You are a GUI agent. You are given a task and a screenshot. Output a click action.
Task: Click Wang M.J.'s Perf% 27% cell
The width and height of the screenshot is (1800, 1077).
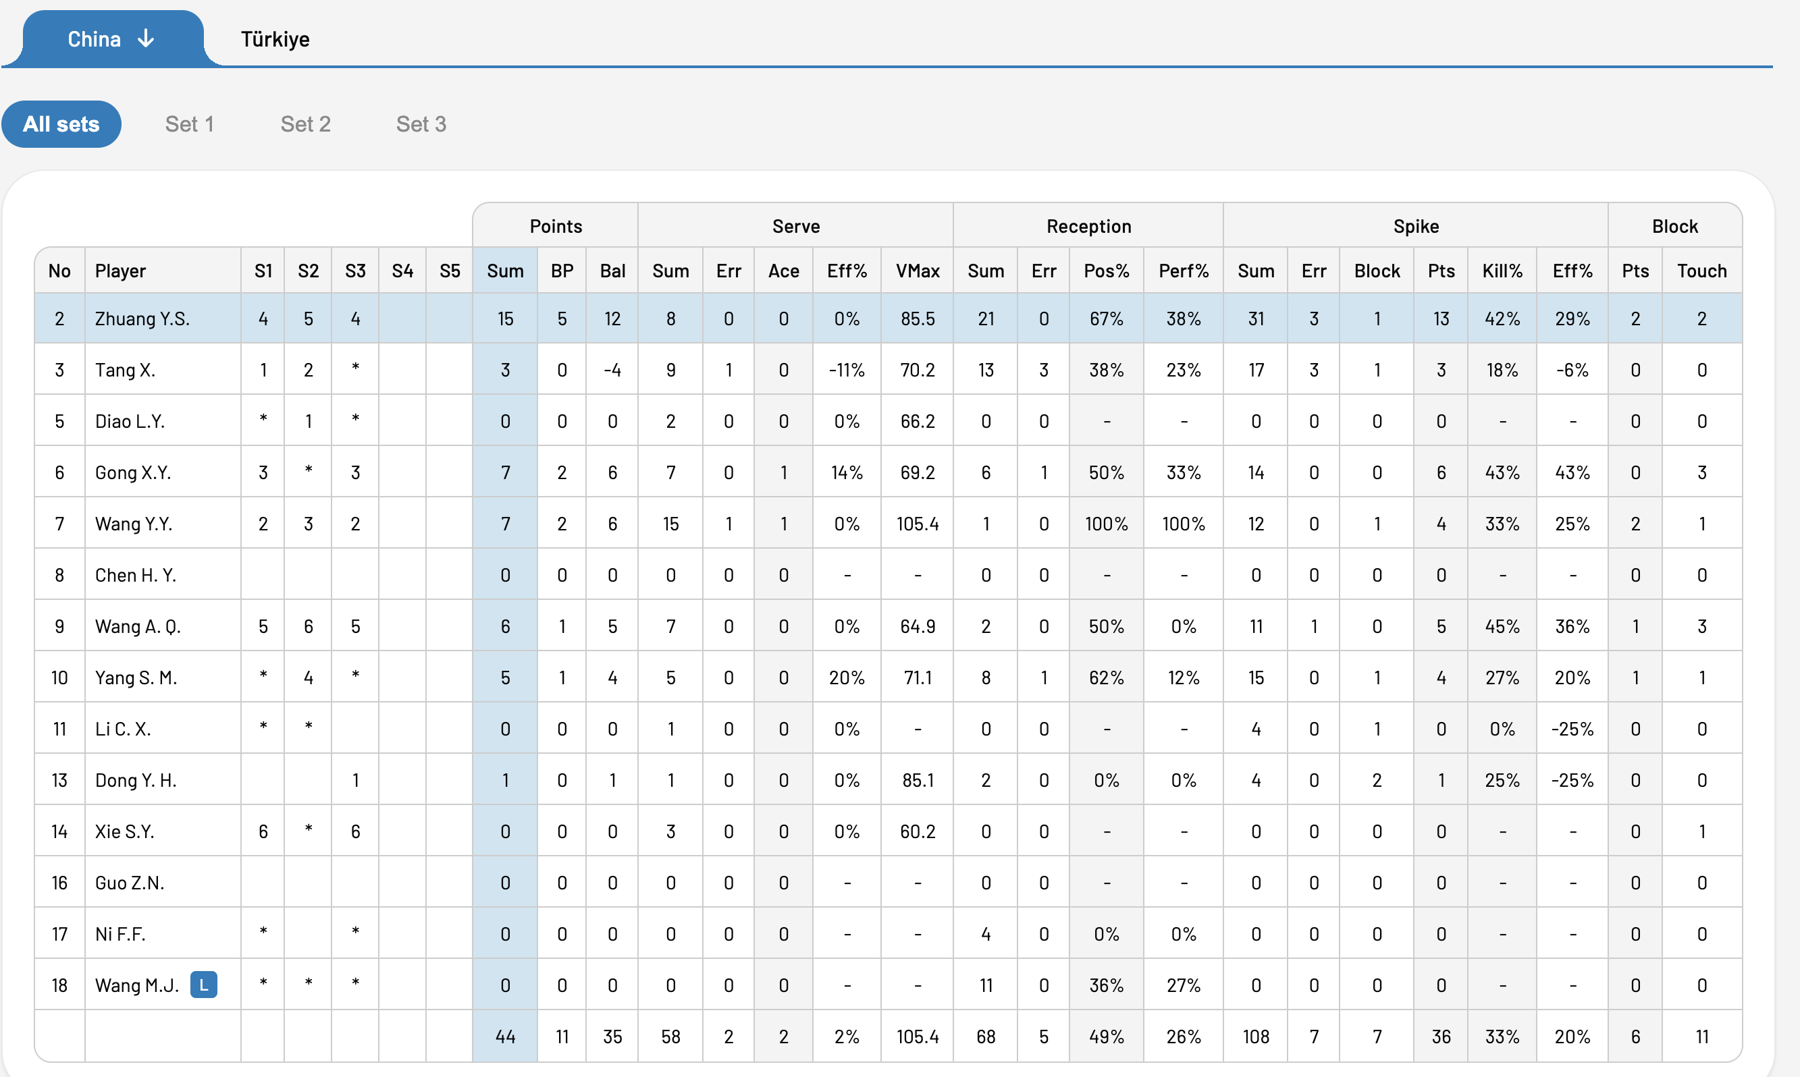(x=1184, y=985)
